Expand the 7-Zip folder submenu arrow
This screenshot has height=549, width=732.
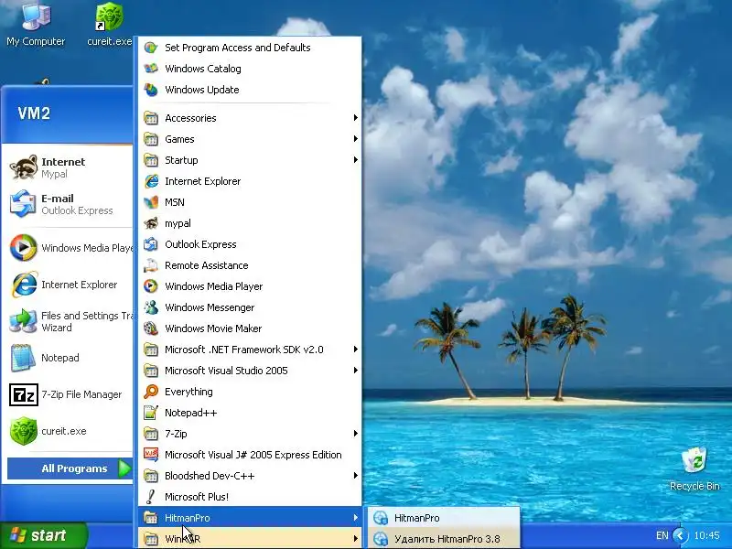356,434
